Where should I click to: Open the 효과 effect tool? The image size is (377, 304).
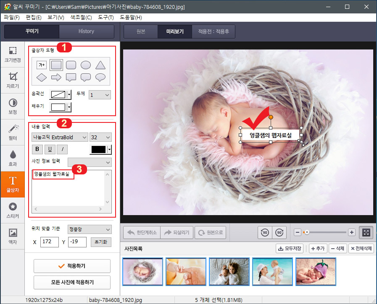(x=13, y=158)
